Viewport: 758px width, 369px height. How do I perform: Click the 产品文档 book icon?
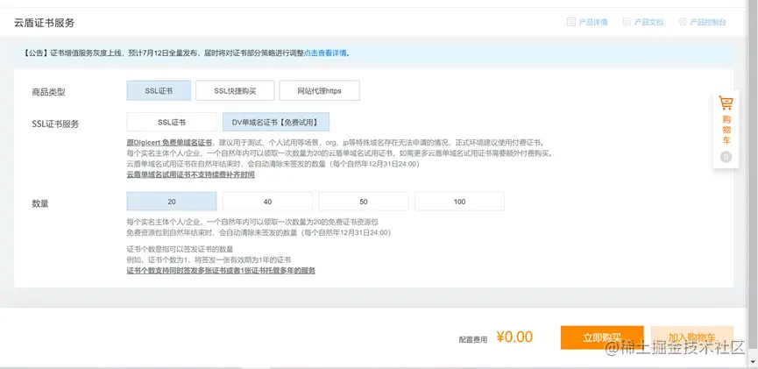[627, 22]
